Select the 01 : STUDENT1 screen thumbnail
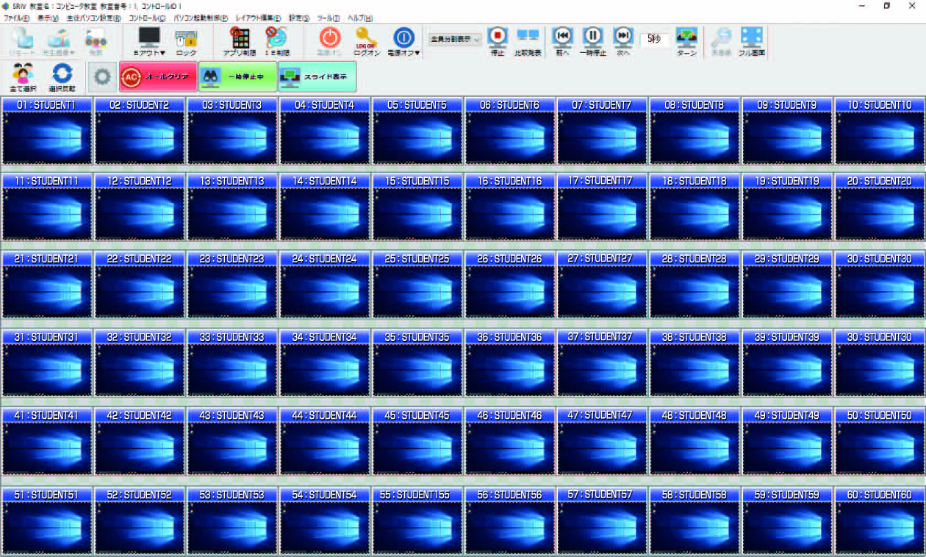 [46, 137]
